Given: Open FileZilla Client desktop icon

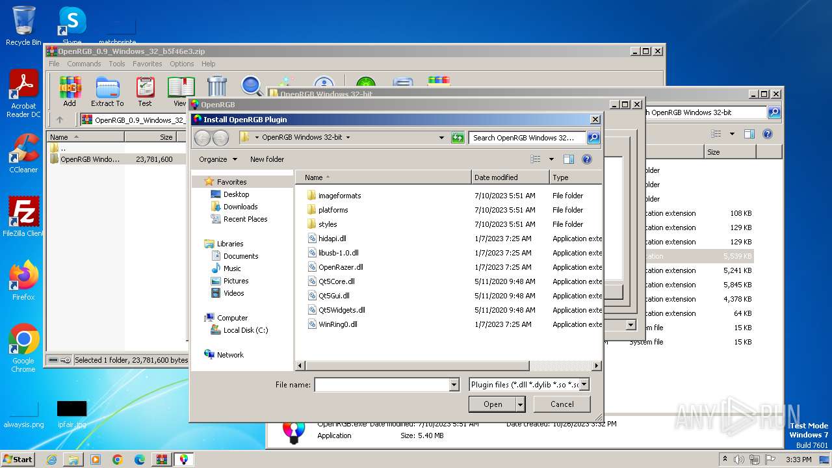Looking at the screenshot, I should click(x=23, y=216).
